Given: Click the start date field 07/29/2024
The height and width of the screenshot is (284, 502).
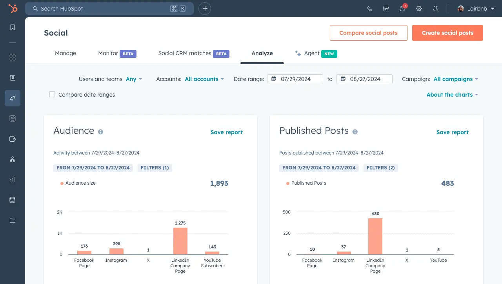Looking at the screenshot, I should 295,79.
